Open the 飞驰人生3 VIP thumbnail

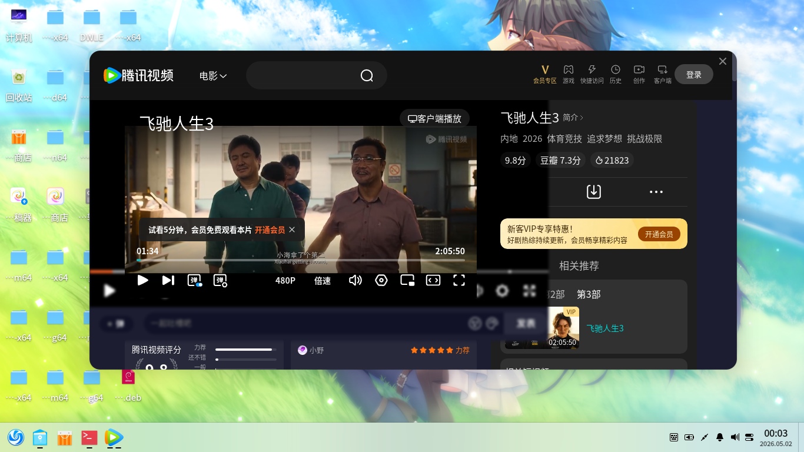click(x=563, y=328)
